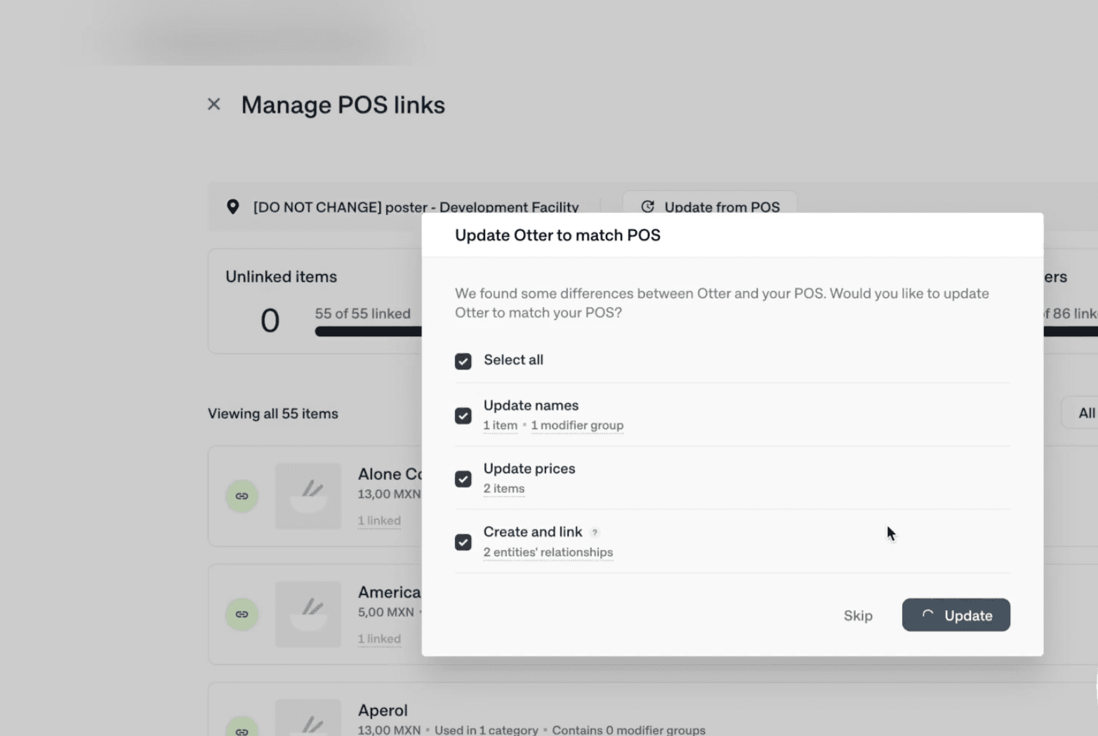
Task: Open the Aperol item placeholder image
Action: [308, 717]
